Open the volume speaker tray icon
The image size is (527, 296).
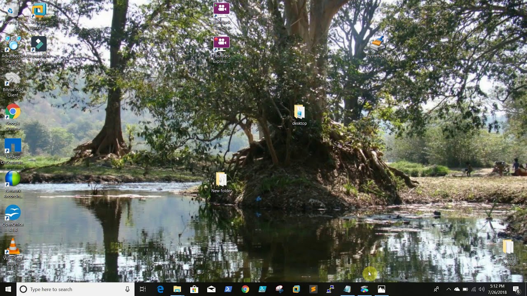tap(482, 289)
